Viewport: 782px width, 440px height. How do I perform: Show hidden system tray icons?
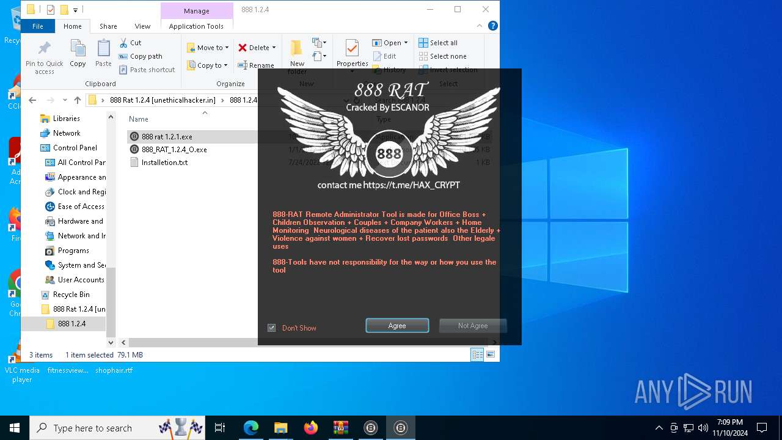659,428
